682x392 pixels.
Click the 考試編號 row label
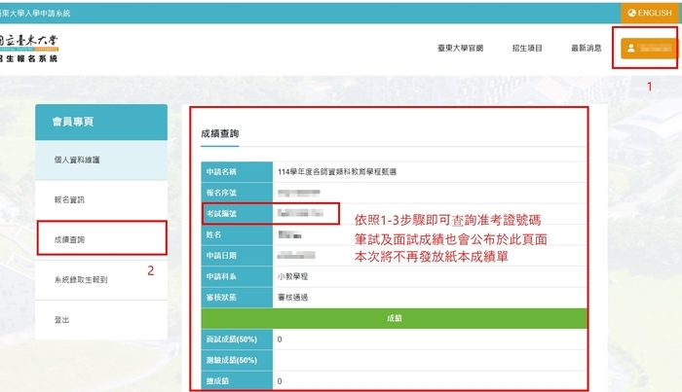(221, 213)
